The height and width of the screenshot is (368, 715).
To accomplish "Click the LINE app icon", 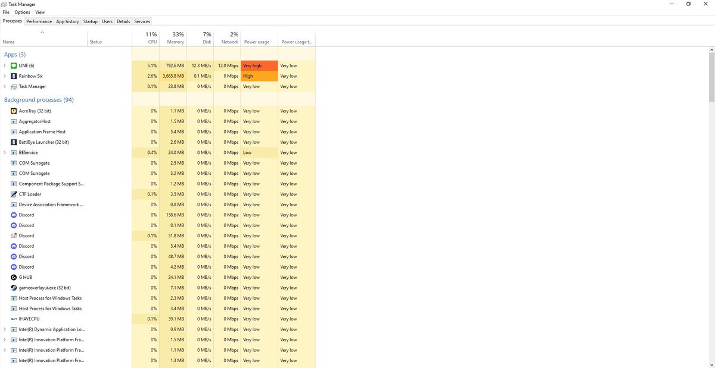I will 14,65.
